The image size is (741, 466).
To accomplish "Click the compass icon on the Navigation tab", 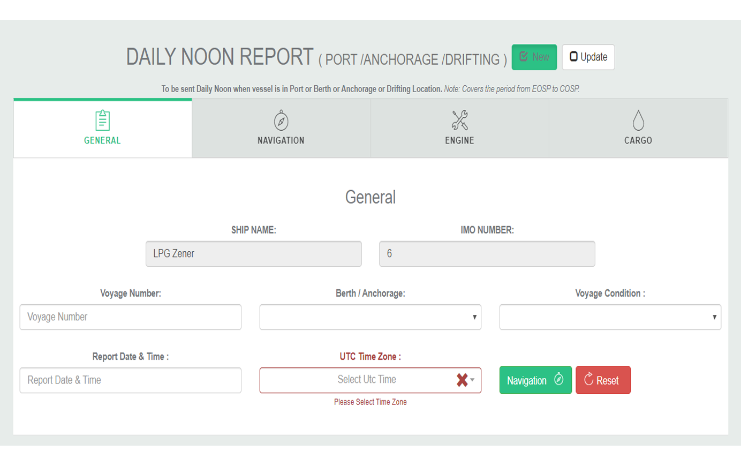I will tap(281, 121).
